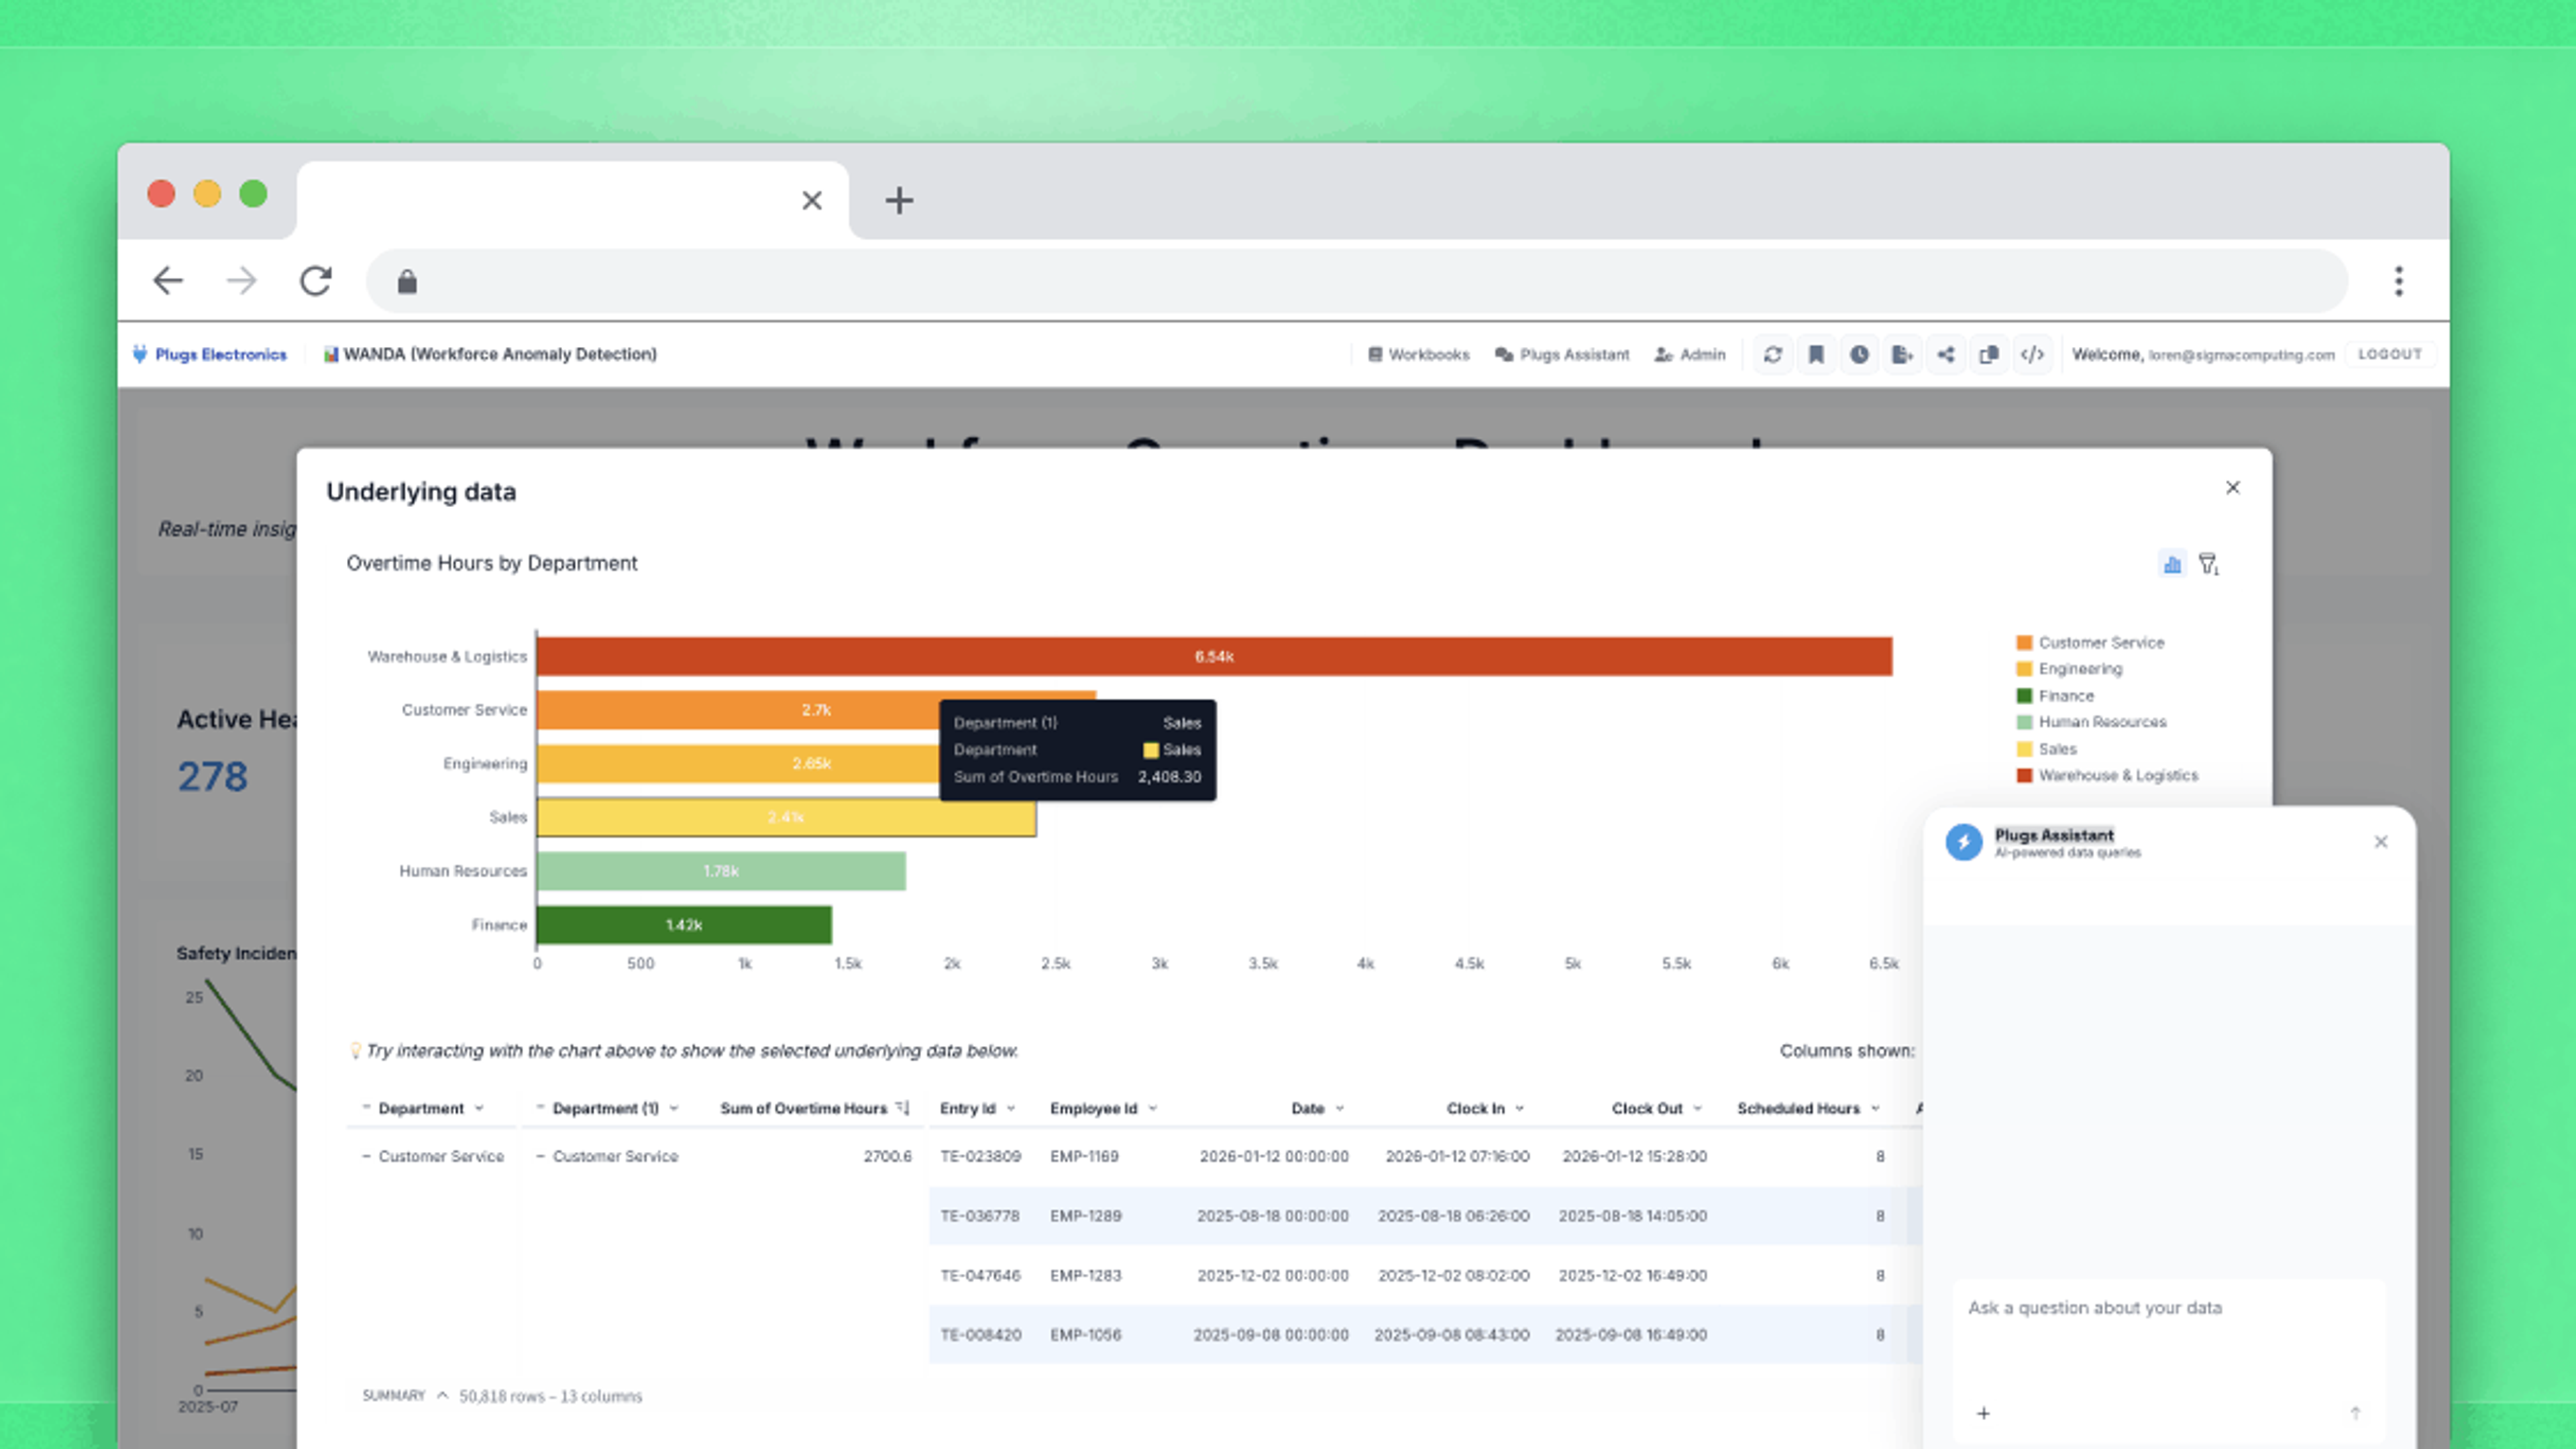Click entry TE-036778 cell

click(x=980, y=1216)
